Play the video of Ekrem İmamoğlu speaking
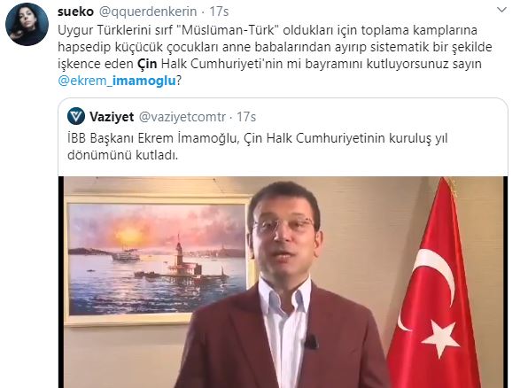520x388 pixels. coord(283,283)
